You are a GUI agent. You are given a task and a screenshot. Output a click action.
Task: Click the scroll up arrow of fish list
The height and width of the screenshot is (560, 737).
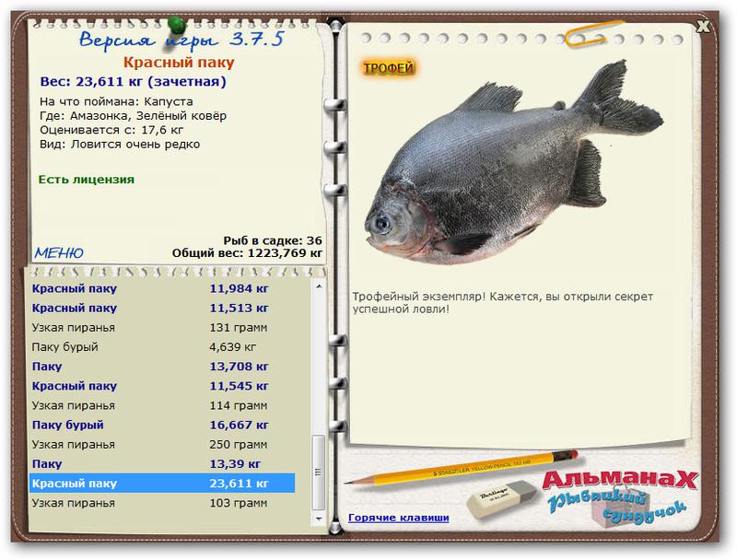coord(319,286)
